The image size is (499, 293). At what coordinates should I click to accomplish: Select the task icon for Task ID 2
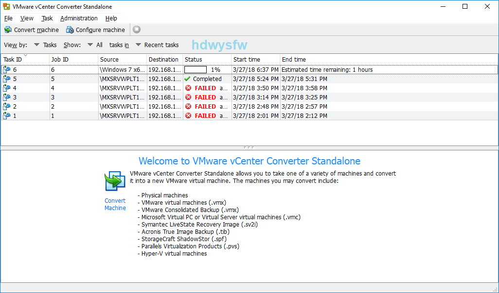[x=7, y=106]
